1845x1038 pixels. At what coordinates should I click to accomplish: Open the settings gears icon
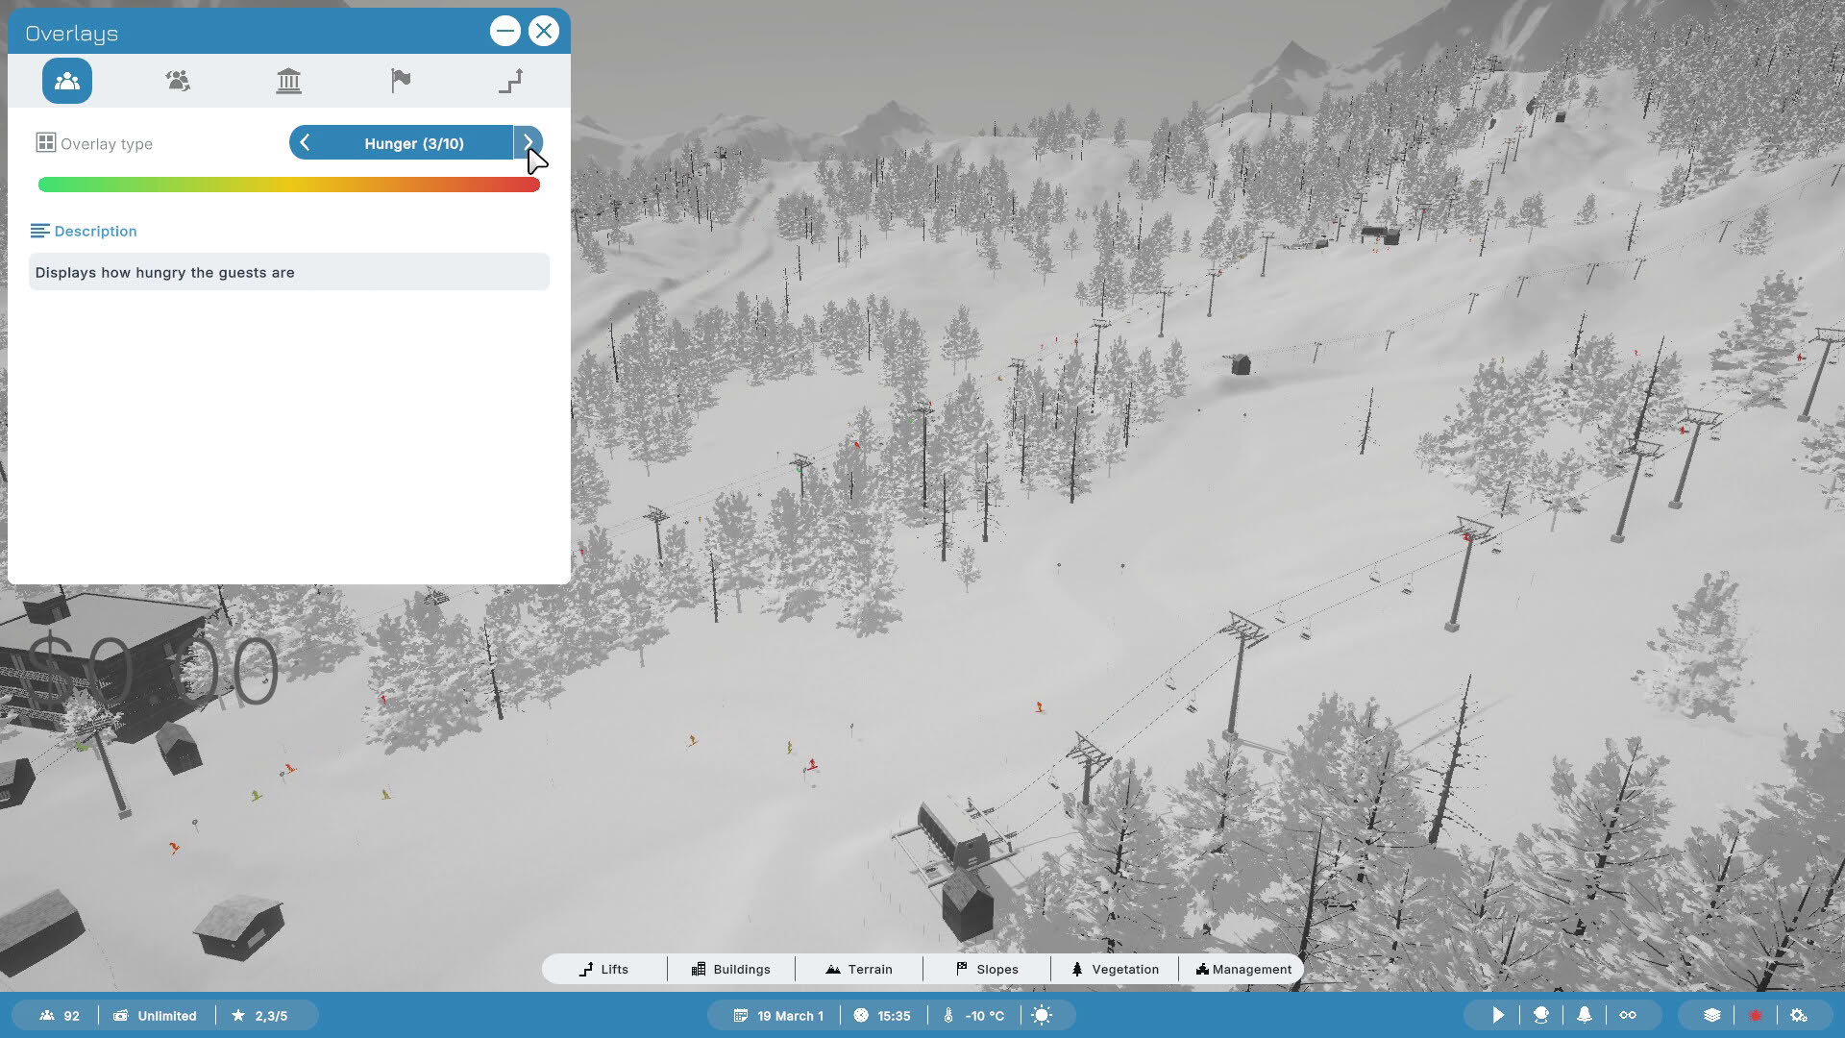(1799, 1015)
